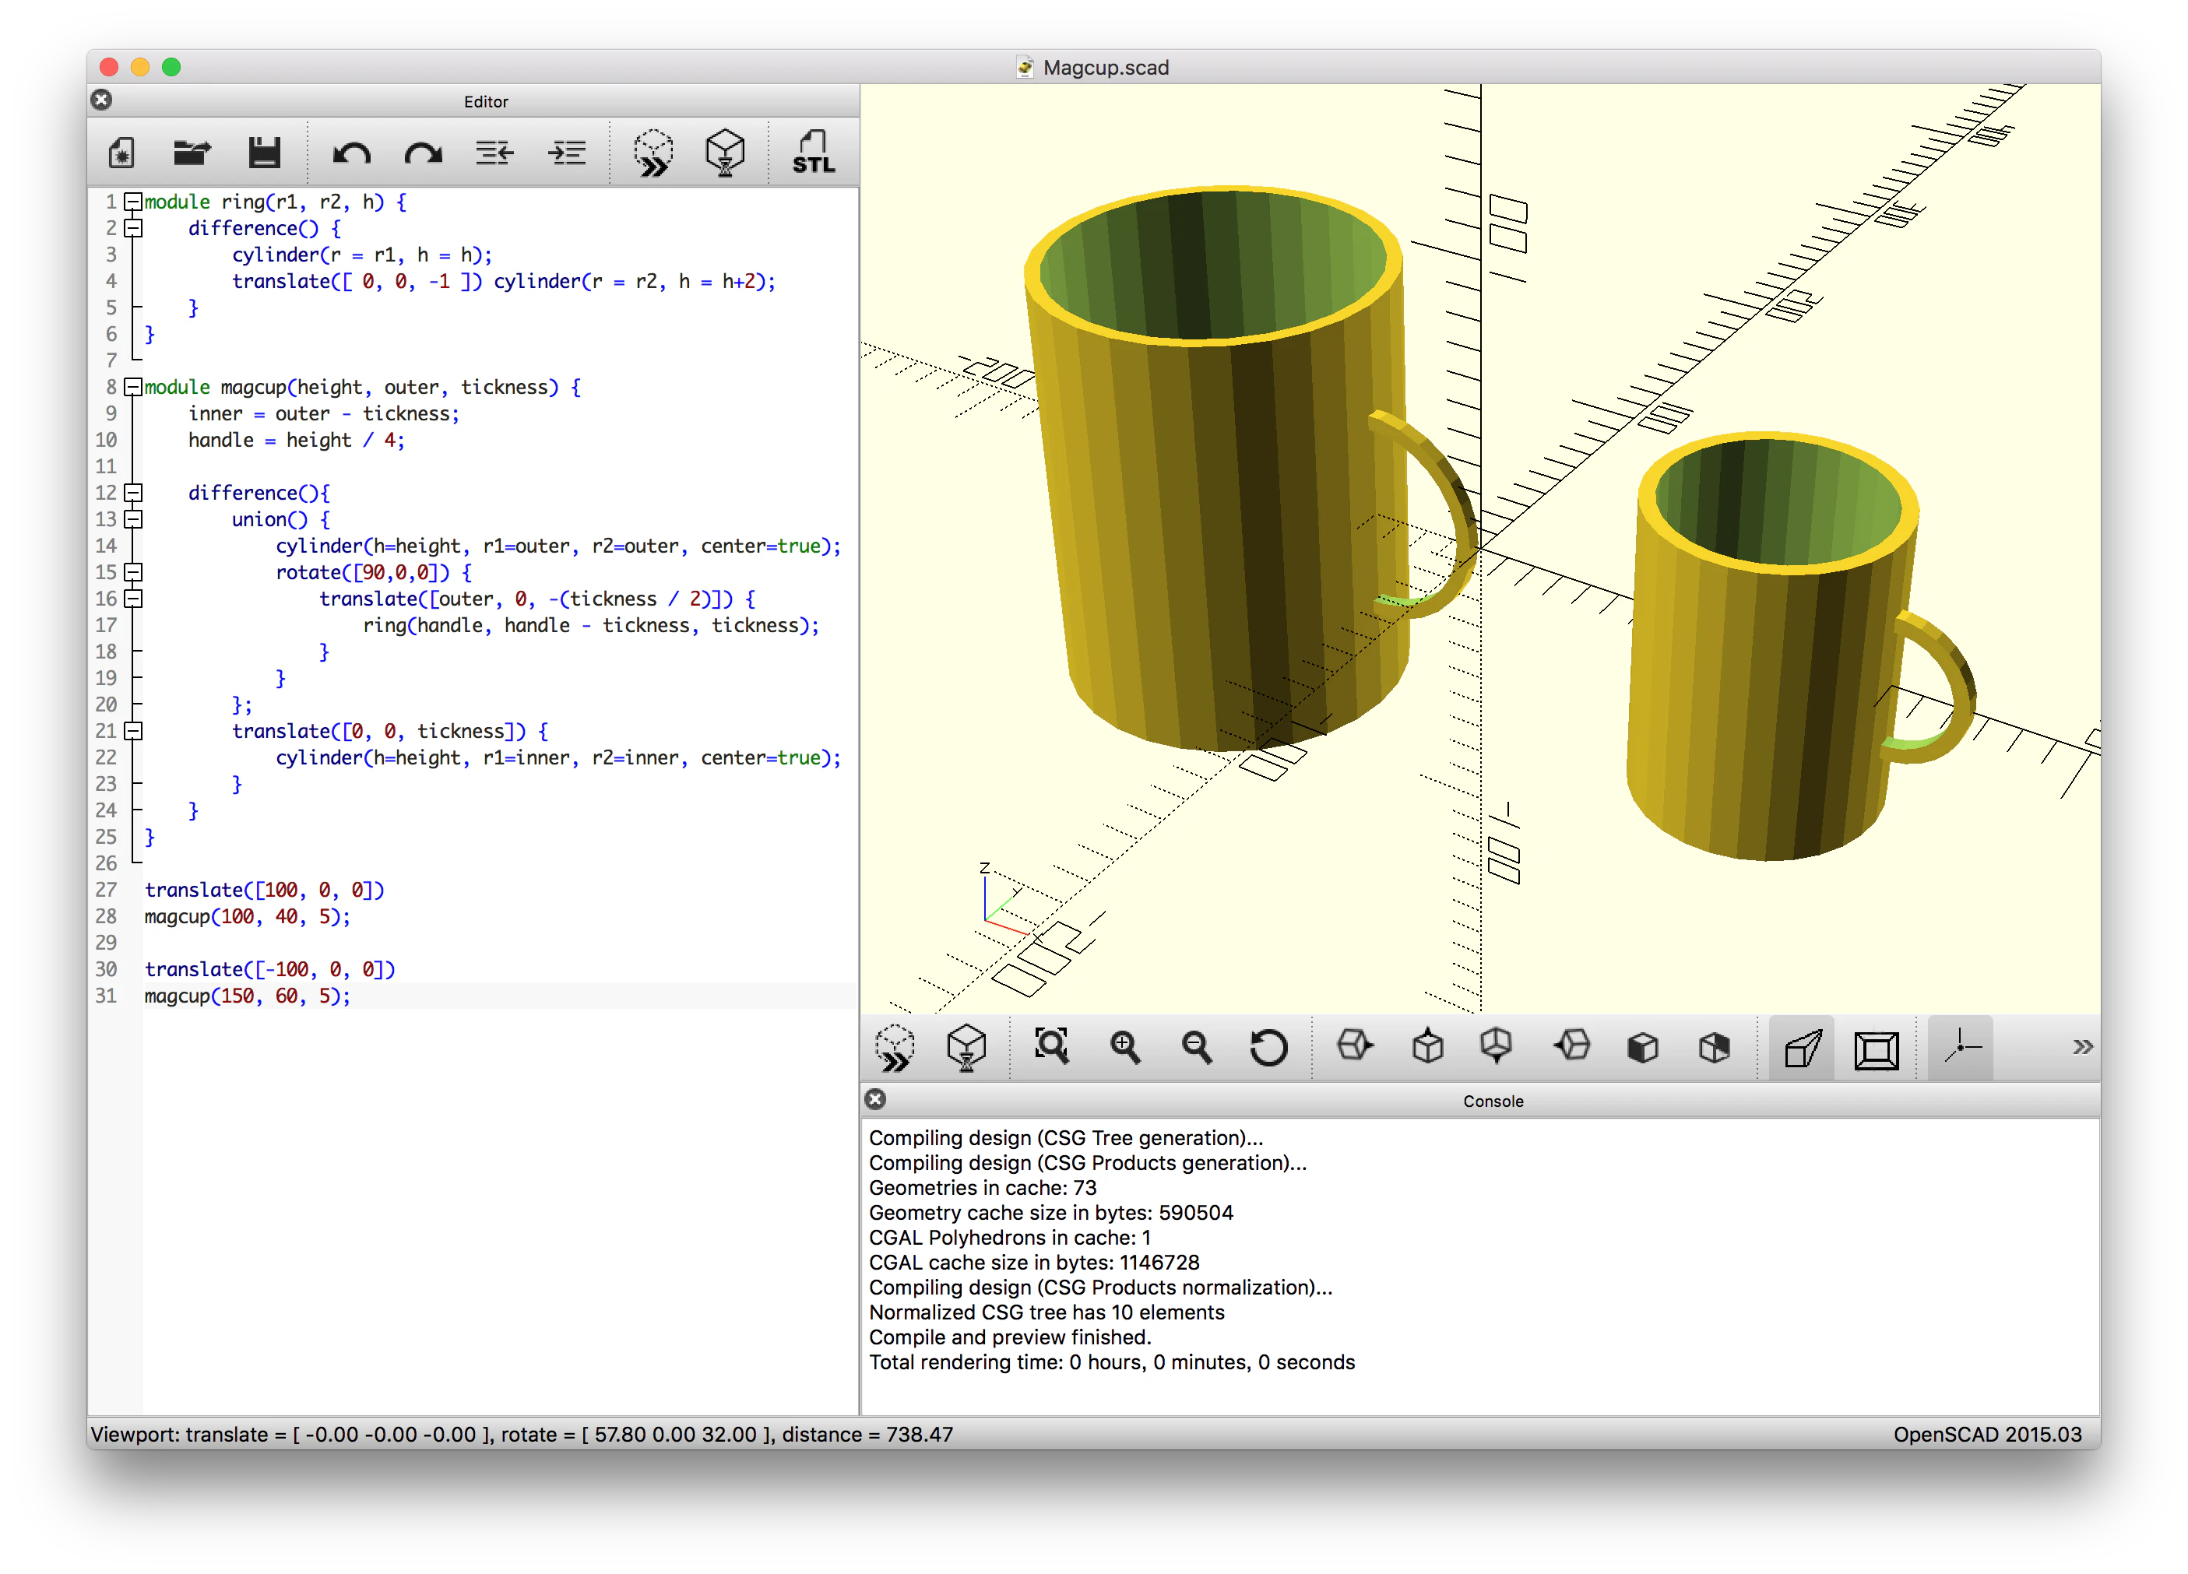Zoom in on the 3D view
This screenshot has width=2188, height=1574.
(x=1125, y=1046)
